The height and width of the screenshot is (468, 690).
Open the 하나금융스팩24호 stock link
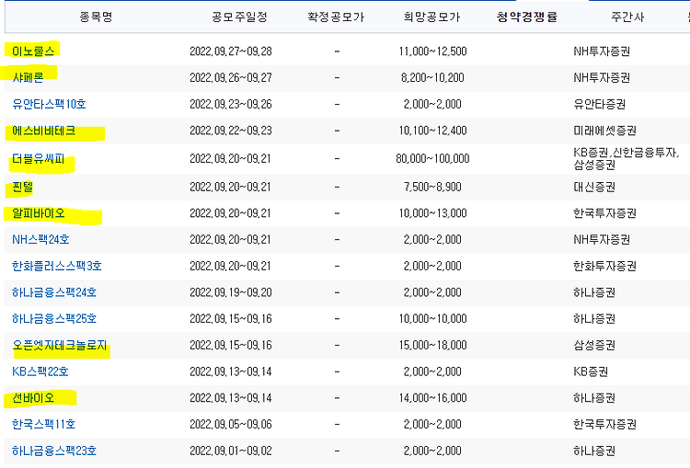click(54, 292)
